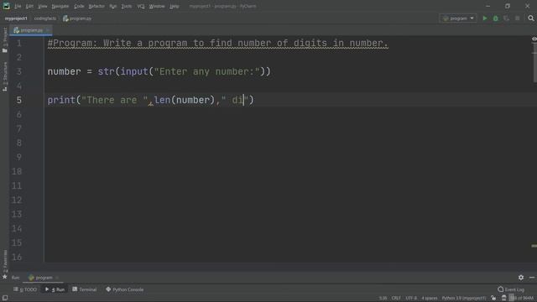Open the VCS menu
This screenshot has height=302, width=537.
(x=141, y=6)
